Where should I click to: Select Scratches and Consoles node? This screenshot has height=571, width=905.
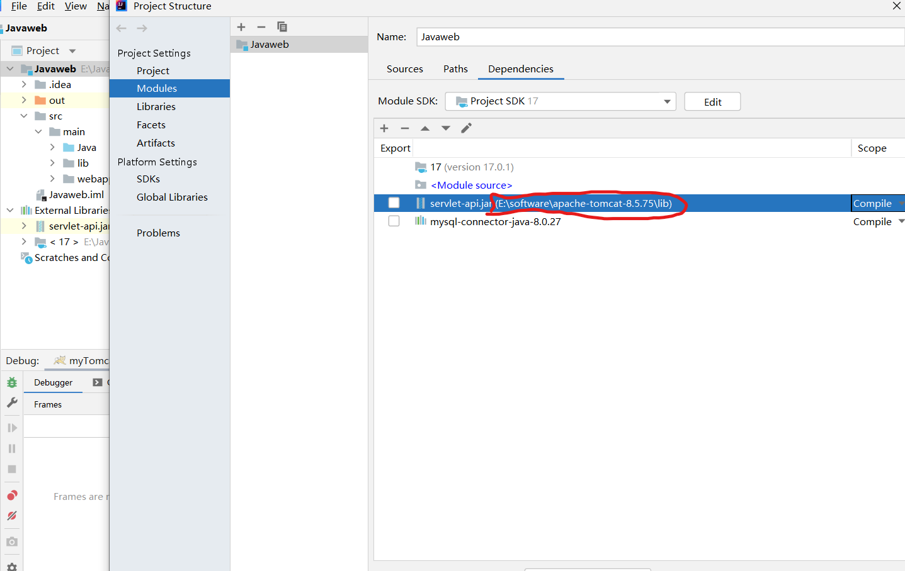pyautogui.click(x=65, y=257)
